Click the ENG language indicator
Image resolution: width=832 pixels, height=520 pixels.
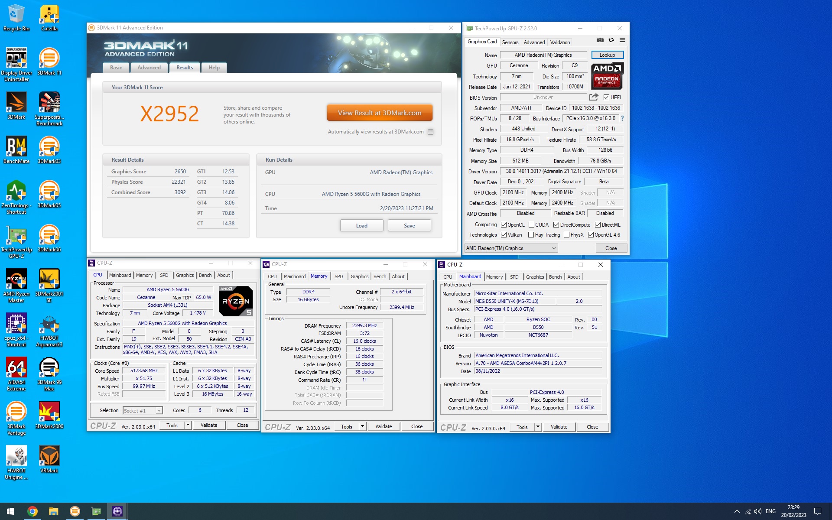pyautogui.click(x=770, y=511)
